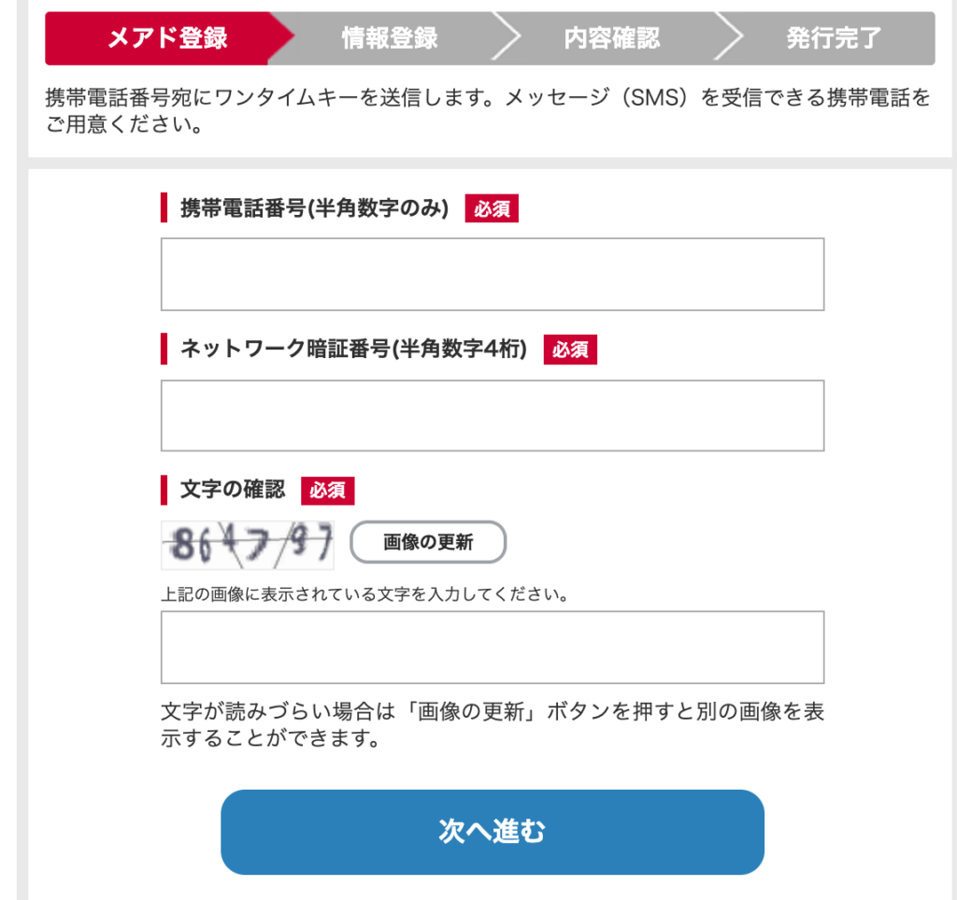The width and height of the screenshot is (957, 900).
Task: Click the SMS ワンタイムキー instruction paragraph
Action: point(488,110)
